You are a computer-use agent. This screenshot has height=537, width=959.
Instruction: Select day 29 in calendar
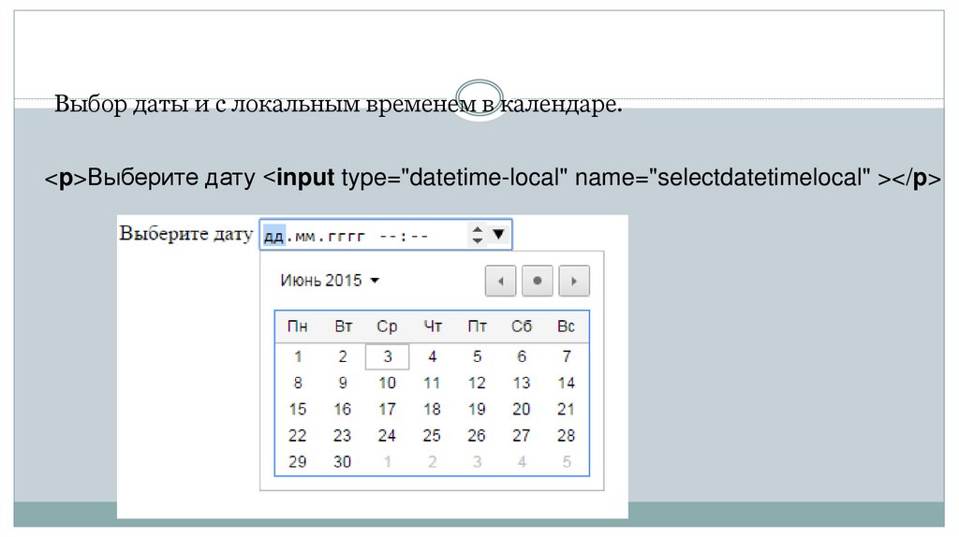(x=298, y=462)
